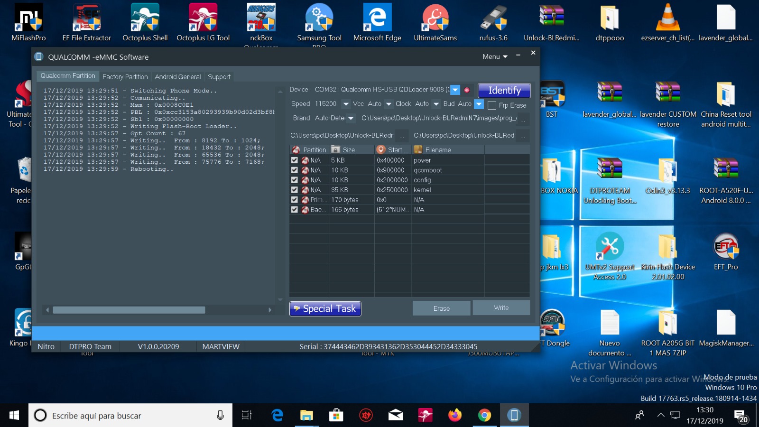Select the lavender CUSTOM restore archive
The height and width of the screenshot is (427, 759).
click(668, 104)
